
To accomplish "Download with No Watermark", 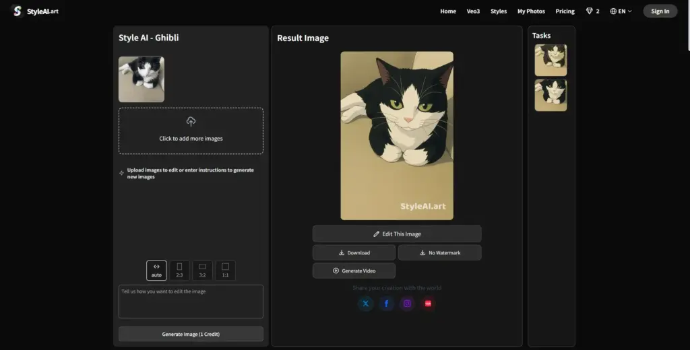I will (440, 253).
